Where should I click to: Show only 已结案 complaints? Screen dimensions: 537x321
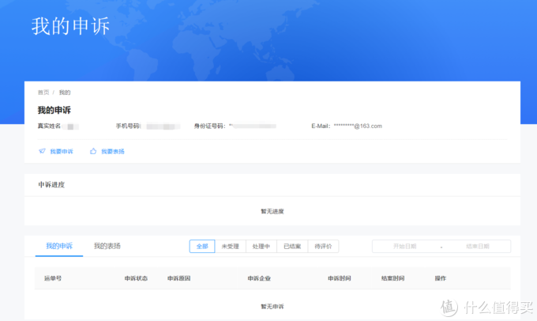[x=292, y=246]
